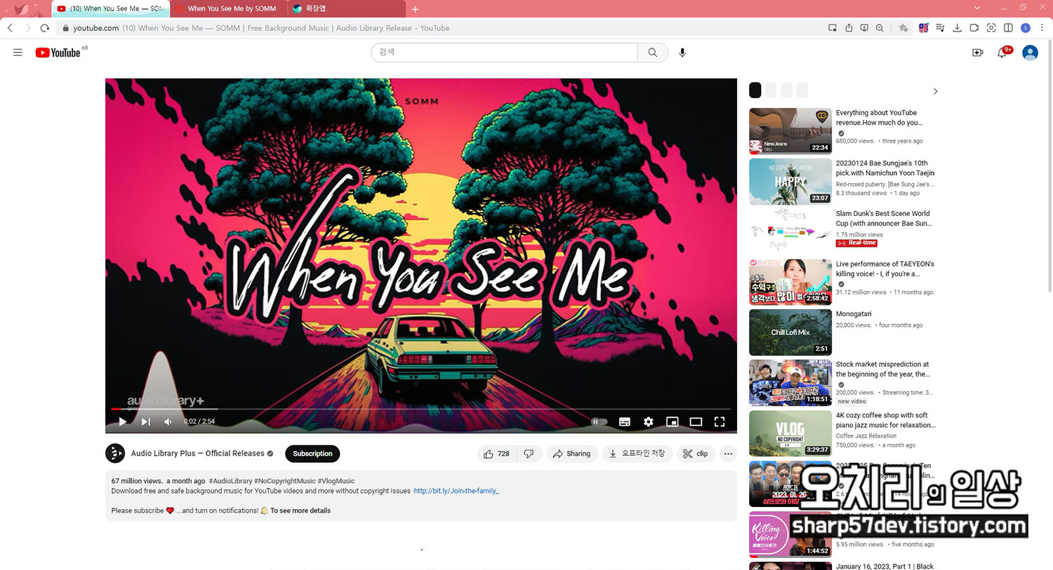Open the player settings gear
This screenshot has width=1053, height=570.
pos(649,421)
